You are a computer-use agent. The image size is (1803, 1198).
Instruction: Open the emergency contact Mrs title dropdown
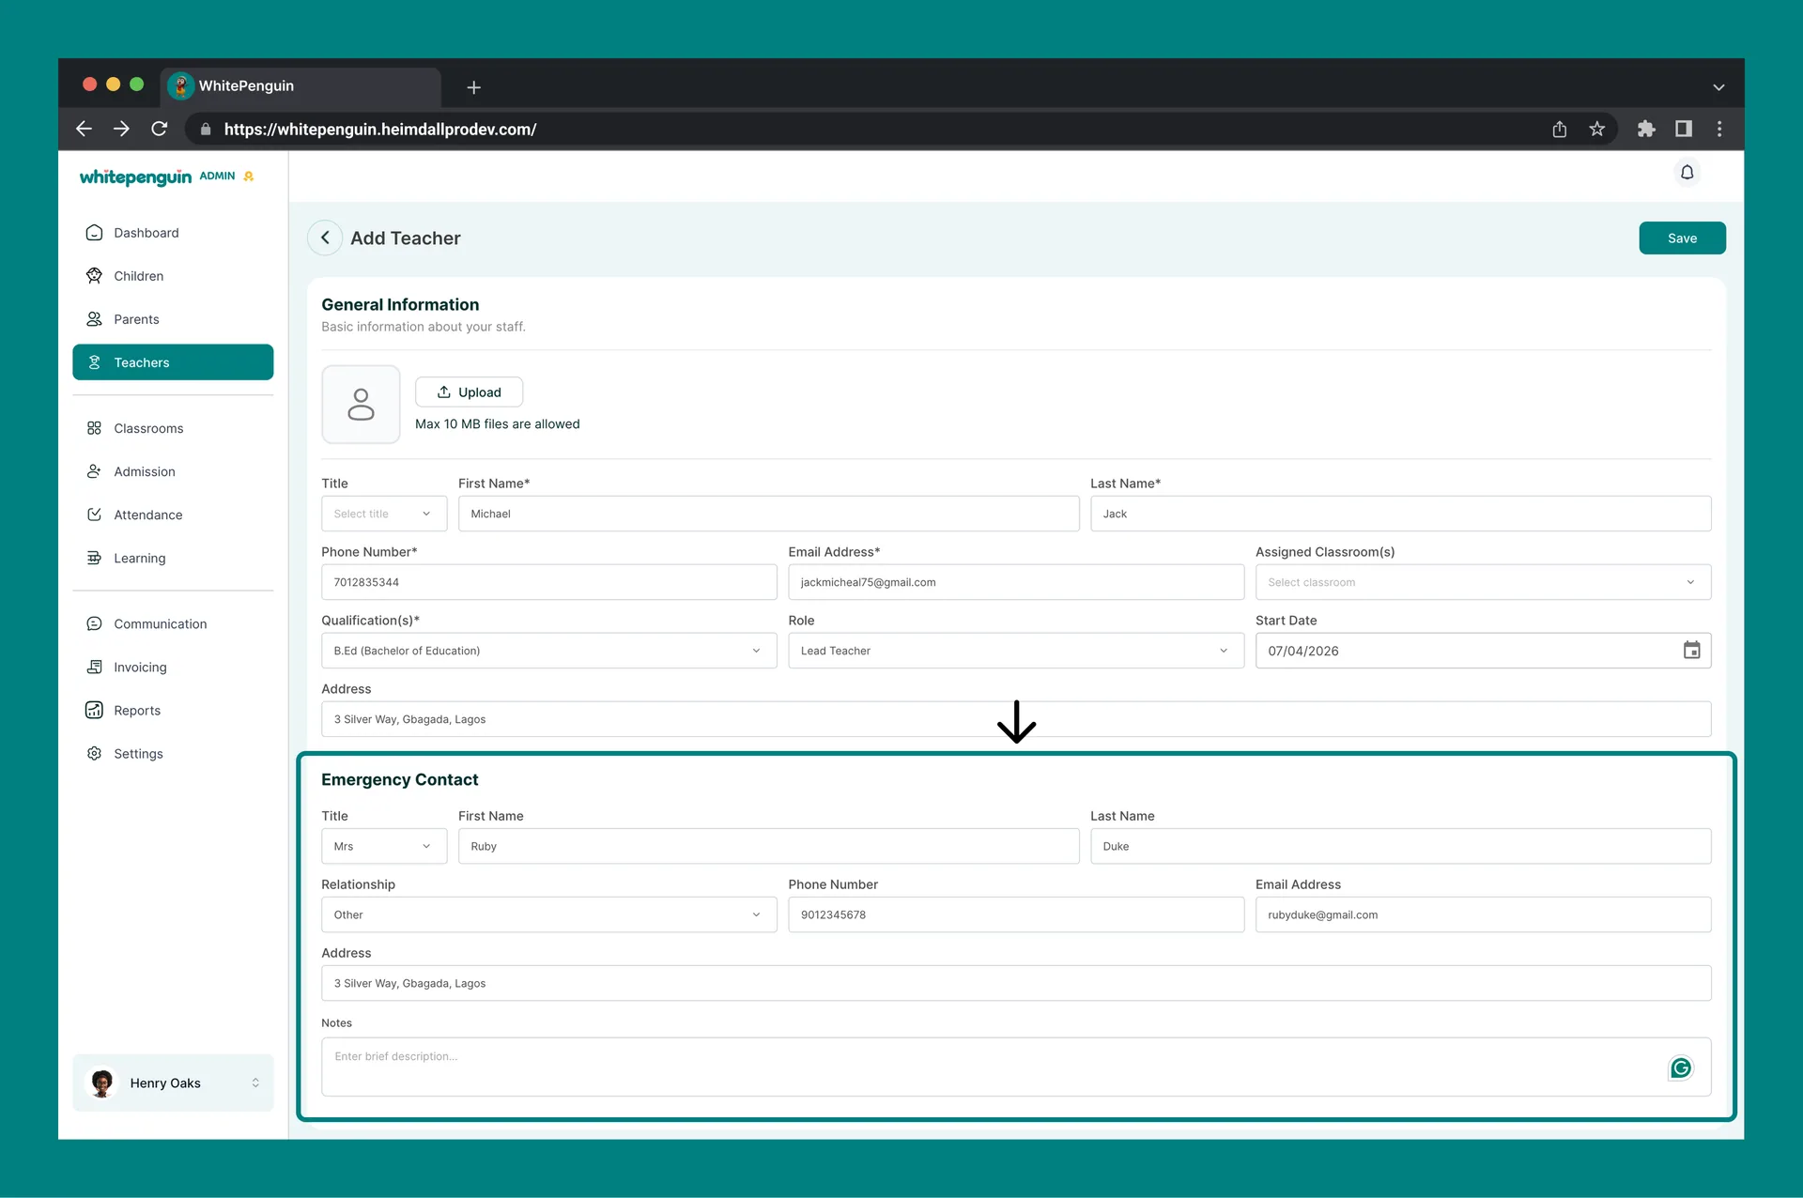384,846
